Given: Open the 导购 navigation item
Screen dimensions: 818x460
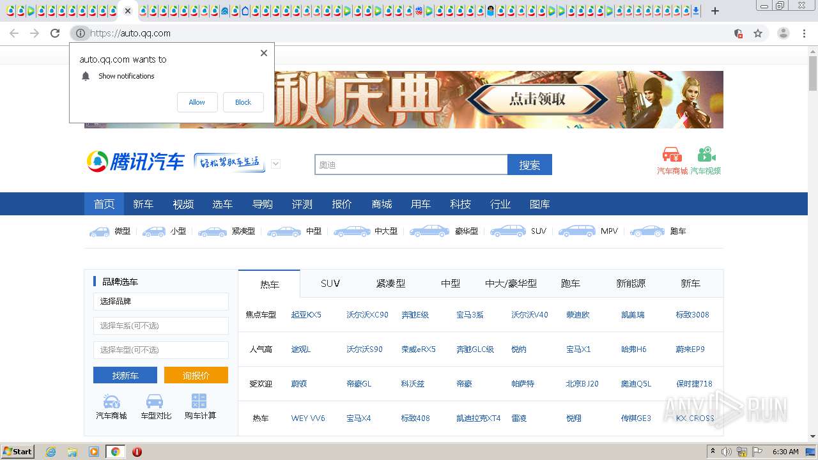Looking at the screenshot, I should click(x=262, y=204).
